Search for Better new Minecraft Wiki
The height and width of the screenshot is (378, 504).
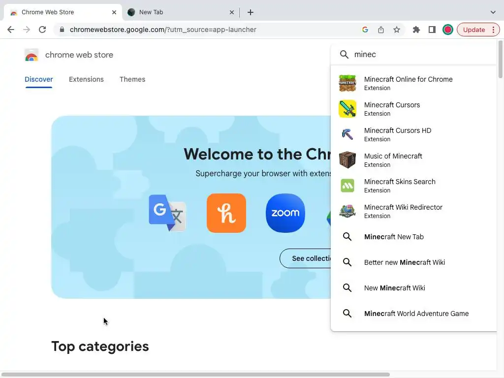413,262
